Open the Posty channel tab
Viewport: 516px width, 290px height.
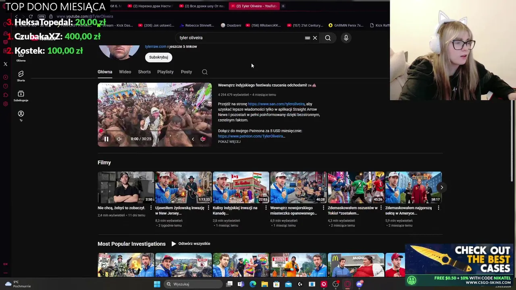tap(186, 72)
